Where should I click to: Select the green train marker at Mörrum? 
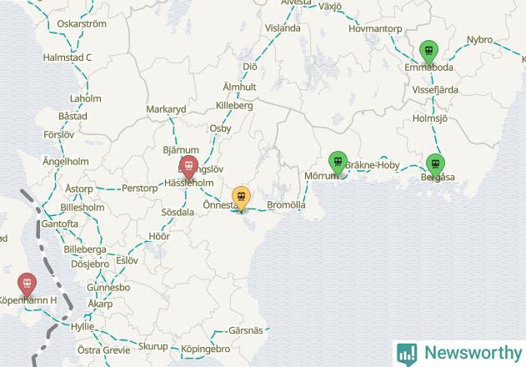point(338,163)
